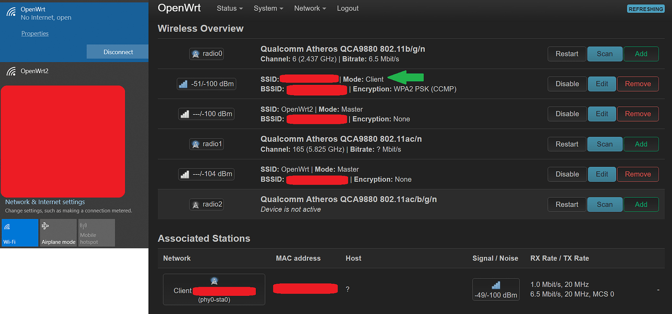Image resolution: width=672 pixels, height=314 pixels.
Task: Click the OpenWrt brand title link
Action: (180, 8)
